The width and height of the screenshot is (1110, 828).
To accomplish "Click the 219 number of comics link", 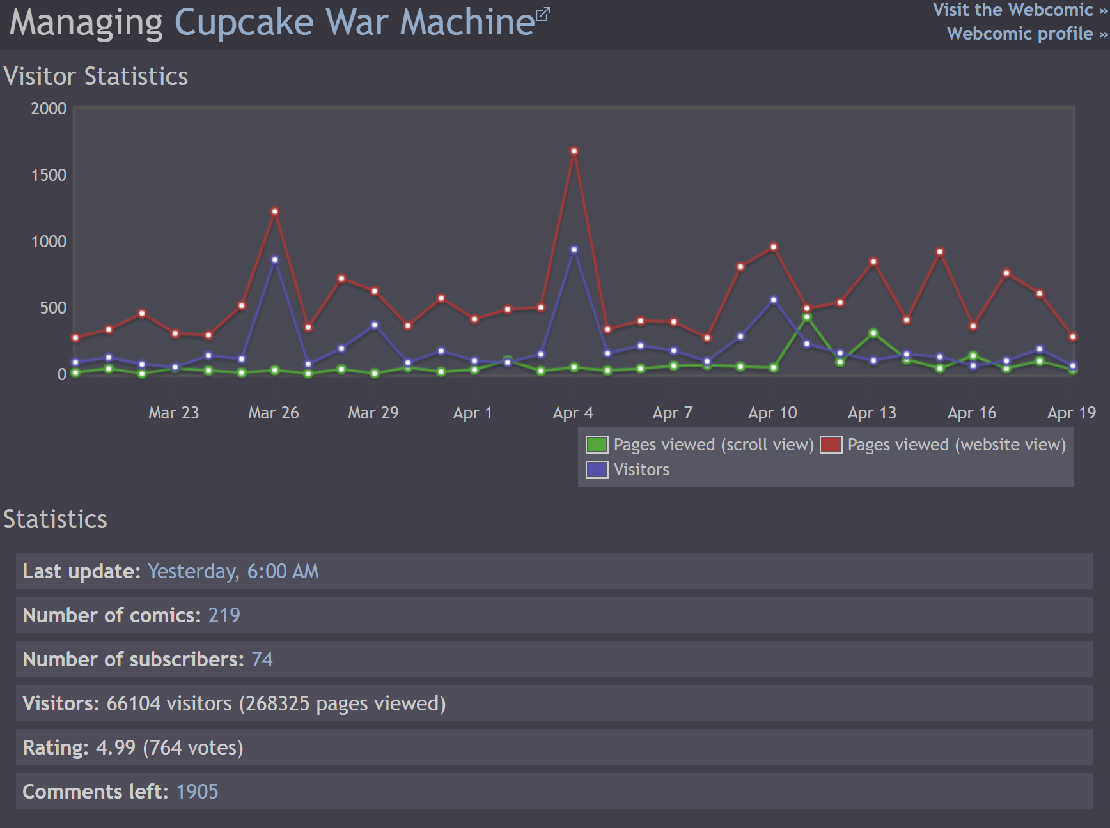I will [x=224, y=615].
